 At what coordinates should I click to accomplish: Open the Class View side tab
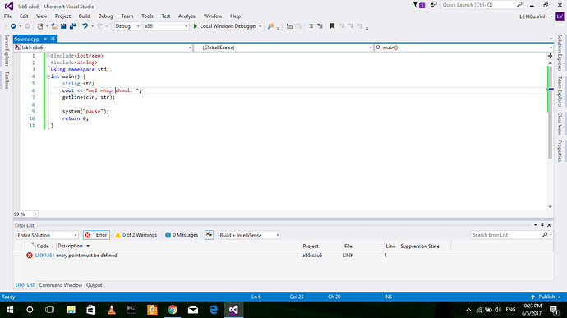tap(560, 123)
